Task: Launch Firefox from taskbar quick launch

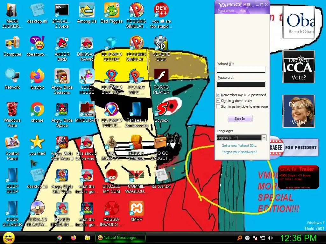Action: point(74,238)
